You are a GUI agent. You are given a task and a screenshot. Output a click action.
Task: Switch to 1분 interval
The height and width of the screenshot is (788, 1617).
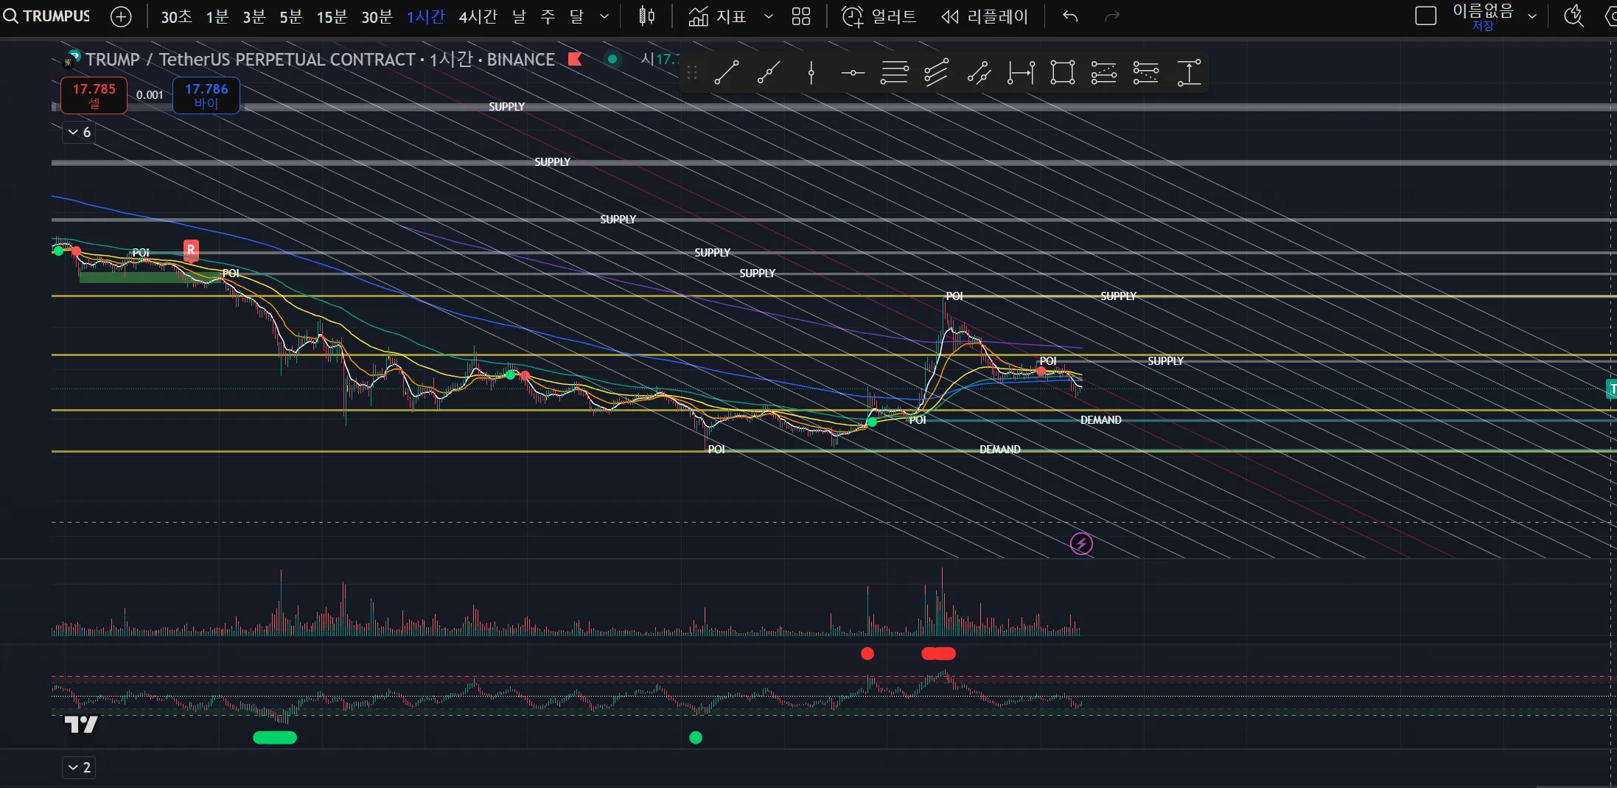coord(217,16)
